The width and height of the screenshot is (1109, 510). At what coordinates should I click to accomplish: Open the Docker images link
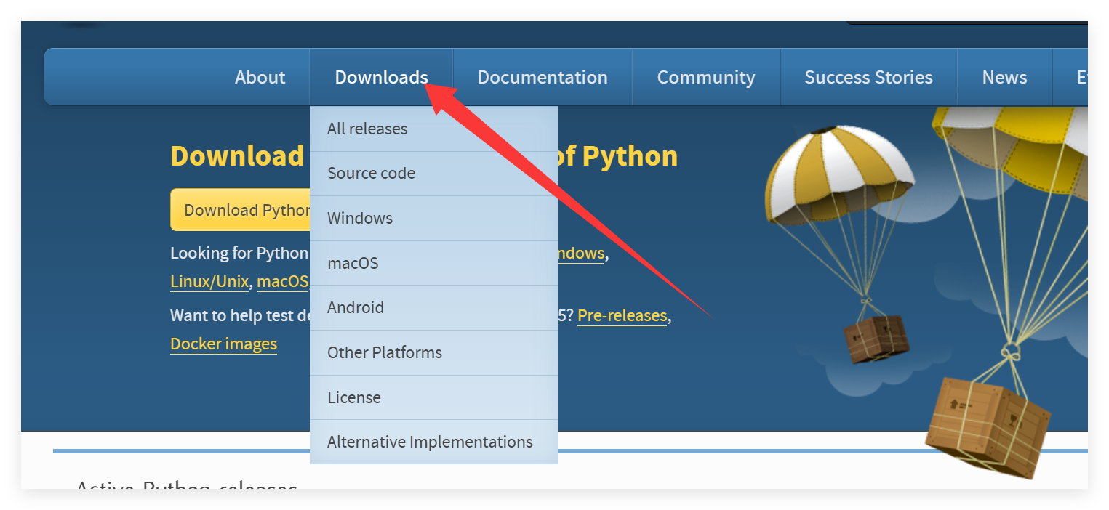click(x=223, y=344)
